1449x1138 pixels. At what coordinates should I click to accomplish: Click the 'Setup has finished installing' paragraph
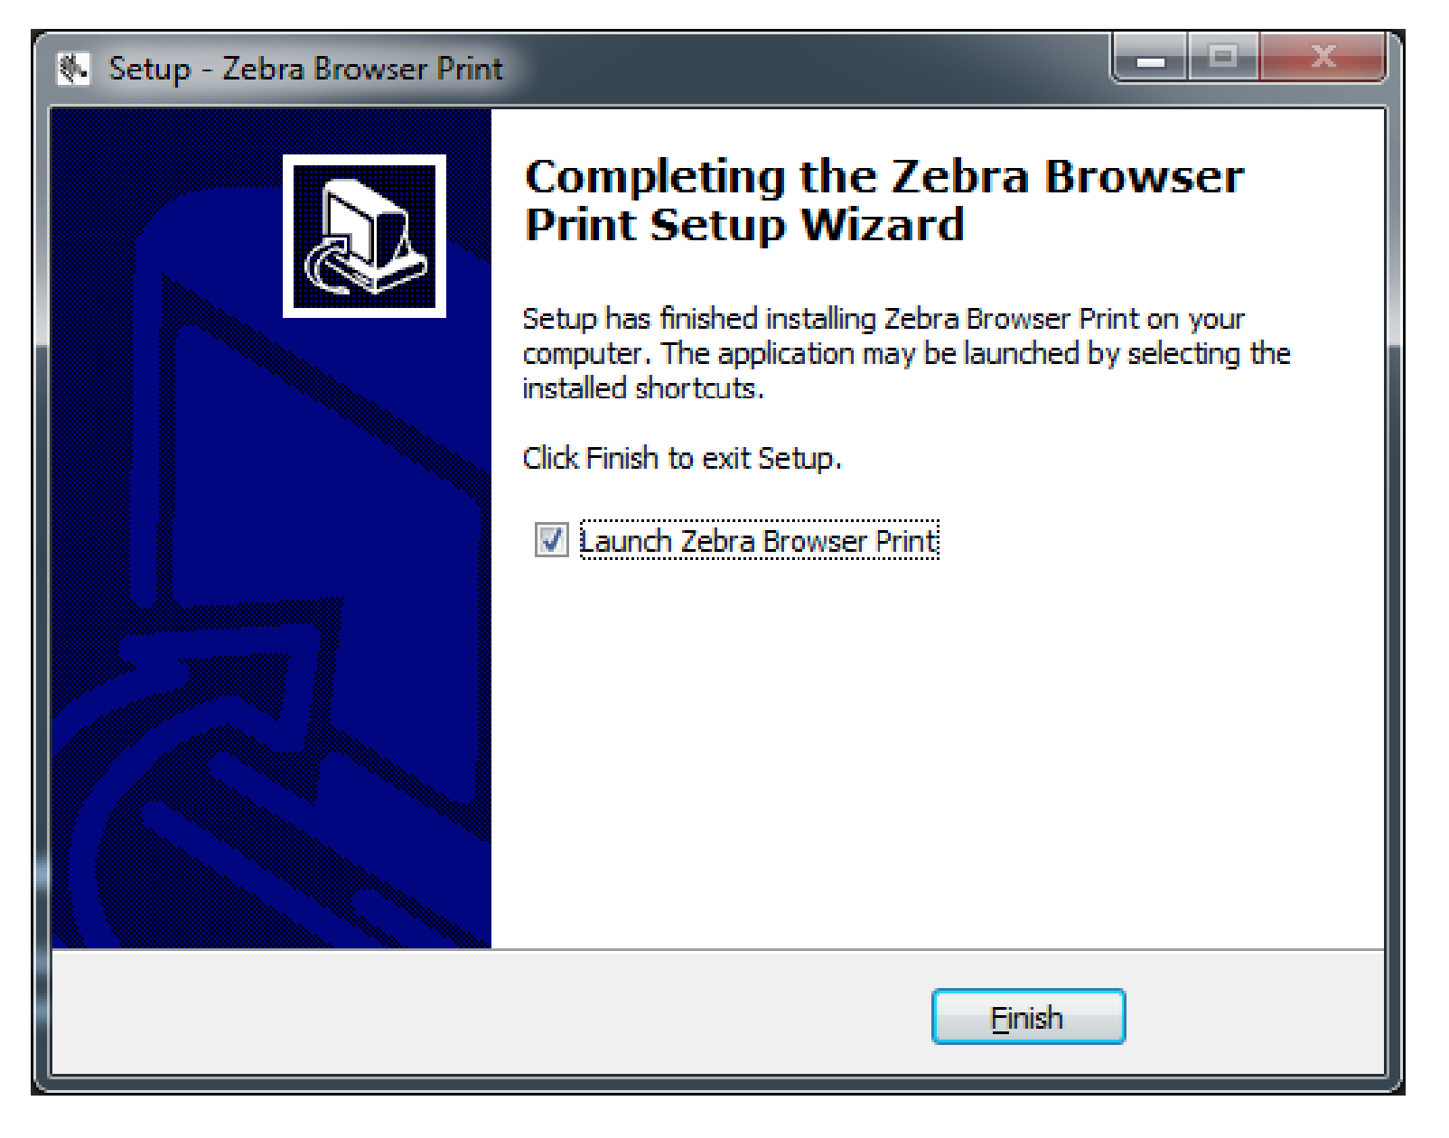point(906,352)
